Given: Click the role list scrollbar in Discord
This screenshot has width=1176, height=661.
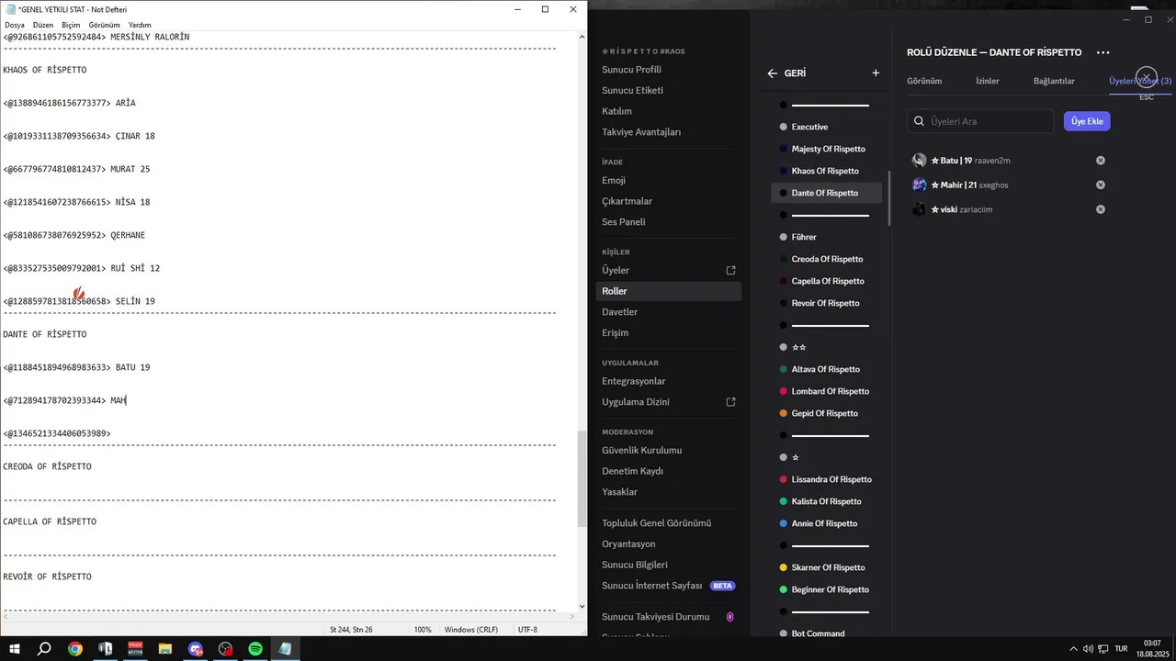Looking at the screenshot, I should coord(888,198).
